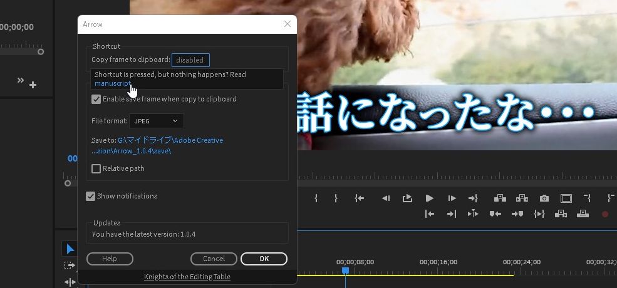The width and height of the screenshot is (617, 288).
Task: Click the Step Back 1 Frame icon
Action: [386, 198]
